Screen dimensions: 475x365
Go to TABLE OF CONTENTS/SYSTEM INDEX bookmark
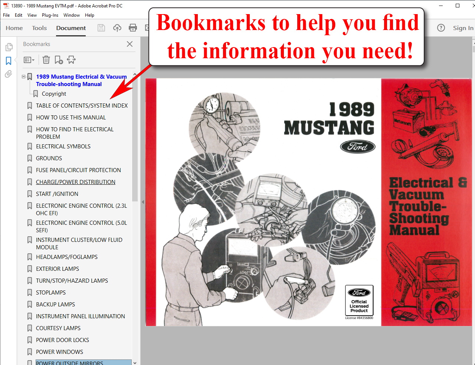pyautogui.click(x=82, y=106)
